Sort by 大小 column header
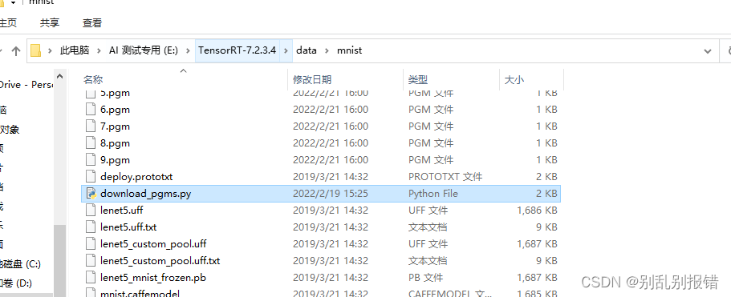 pos(514,79)
